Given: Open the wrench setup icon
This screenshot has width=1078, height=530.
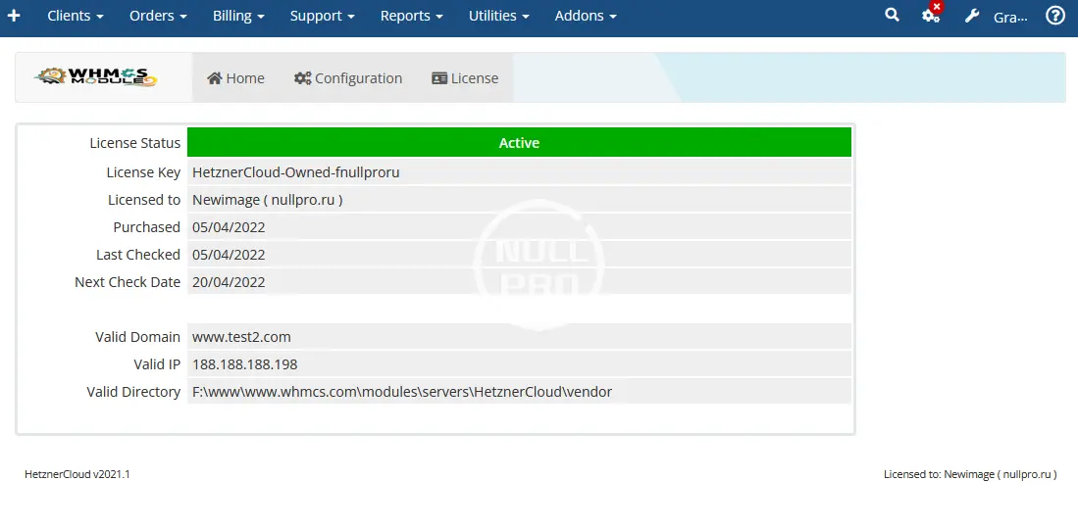Looking at the screenshot, I should 972,17.
